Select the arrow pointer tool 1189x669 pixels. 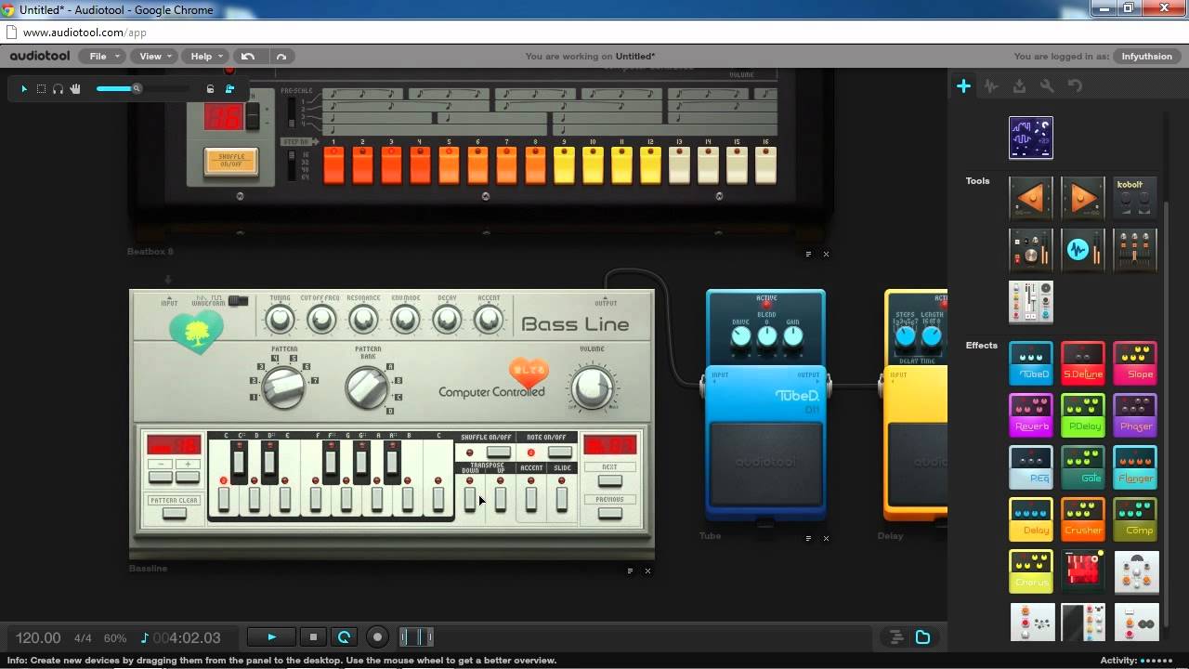pos(24,89)
